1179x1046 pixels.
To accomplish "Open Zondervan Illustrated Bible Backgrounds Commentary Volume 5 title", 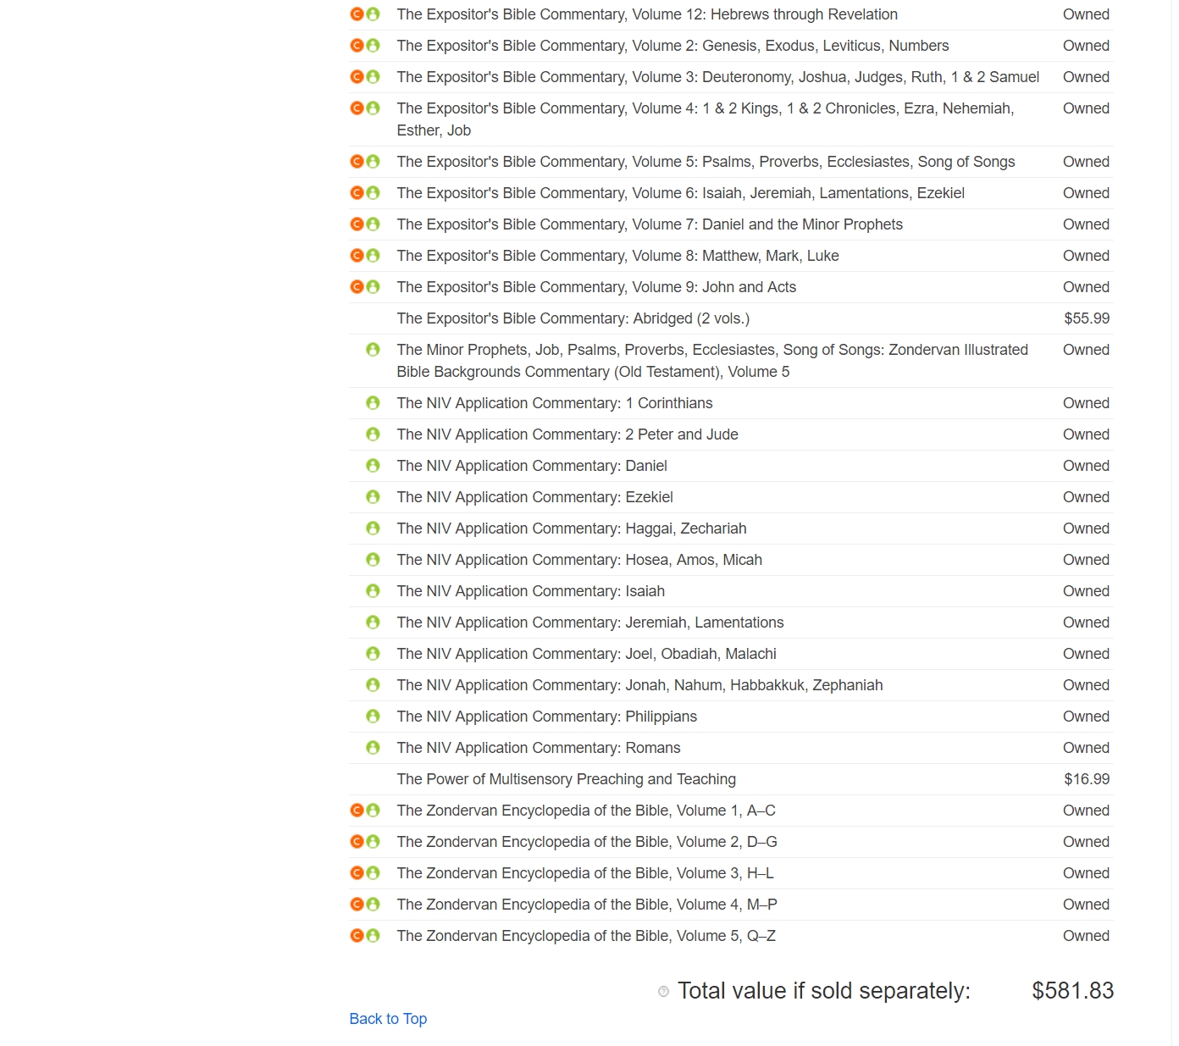I will click(x=712, y=361).
